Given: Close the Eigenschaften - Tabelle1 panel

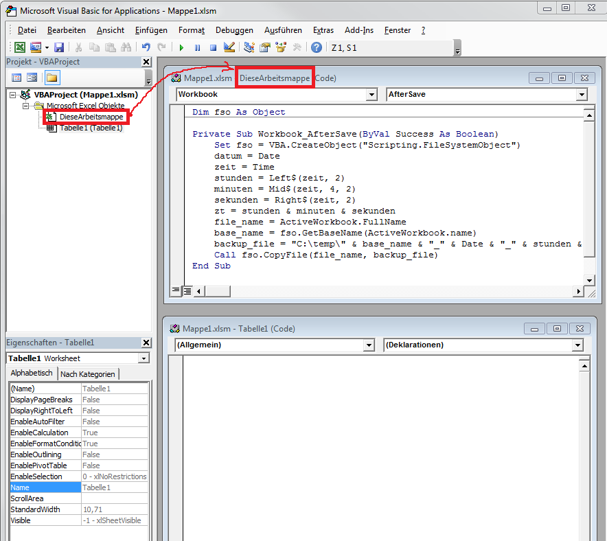Looking at the screenshot, I should tap(146, 343).
